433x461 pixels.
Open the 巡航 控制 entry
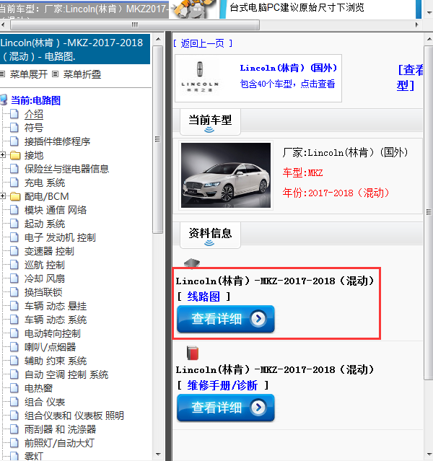pyautogui.click(x=45, y=265)
